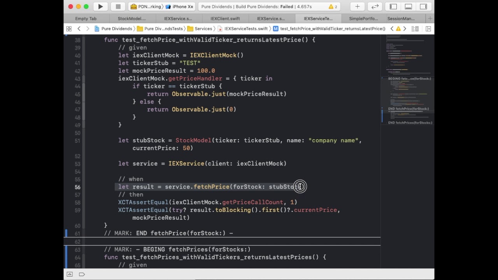Choose the iPhone XR destination
Image resolution: width=498 pixels, height=280 pixels.
point(180,7)
